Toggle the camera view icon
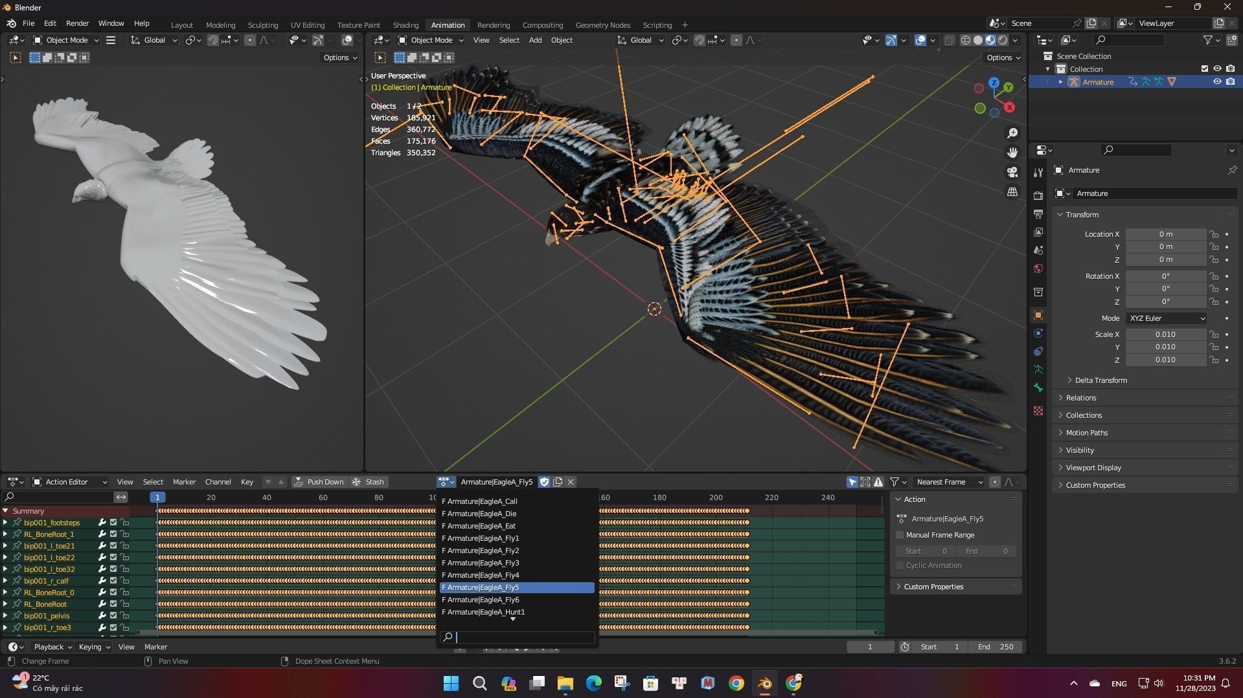 coord(1012,172)
